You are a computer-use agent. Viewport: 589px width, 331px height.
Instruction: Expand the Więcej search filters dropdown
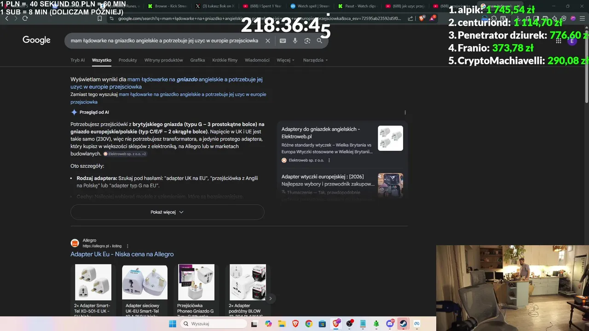(285, 60)
